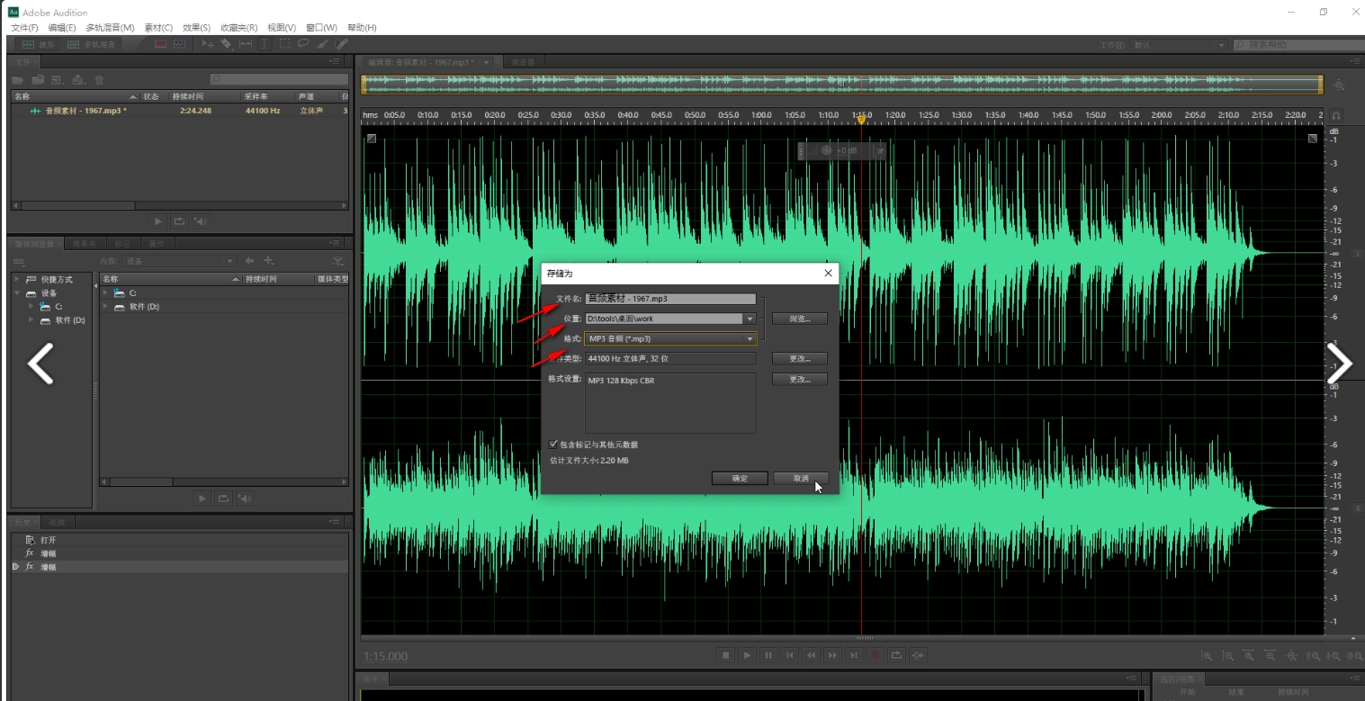Screen dimensions: 1365x701
Task: Move playhead to previous marker
Action: tap(790, 655)
